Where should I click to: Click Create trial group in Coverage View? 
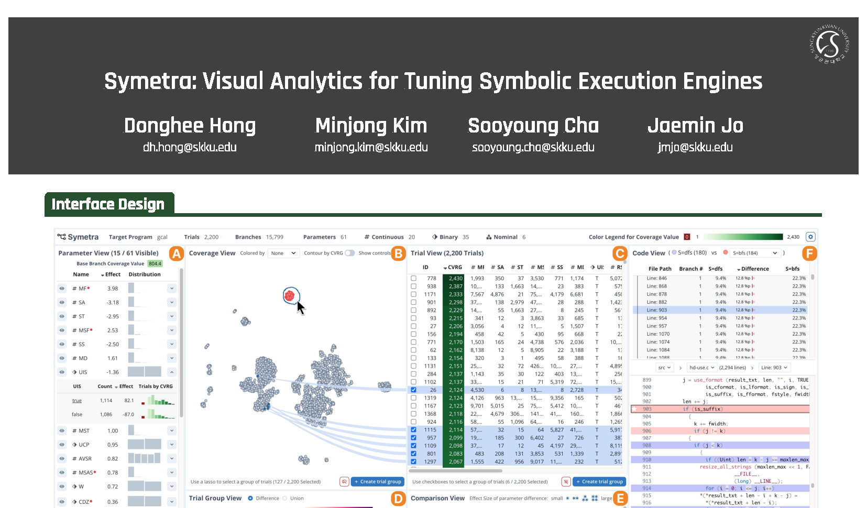pos(377,482)
